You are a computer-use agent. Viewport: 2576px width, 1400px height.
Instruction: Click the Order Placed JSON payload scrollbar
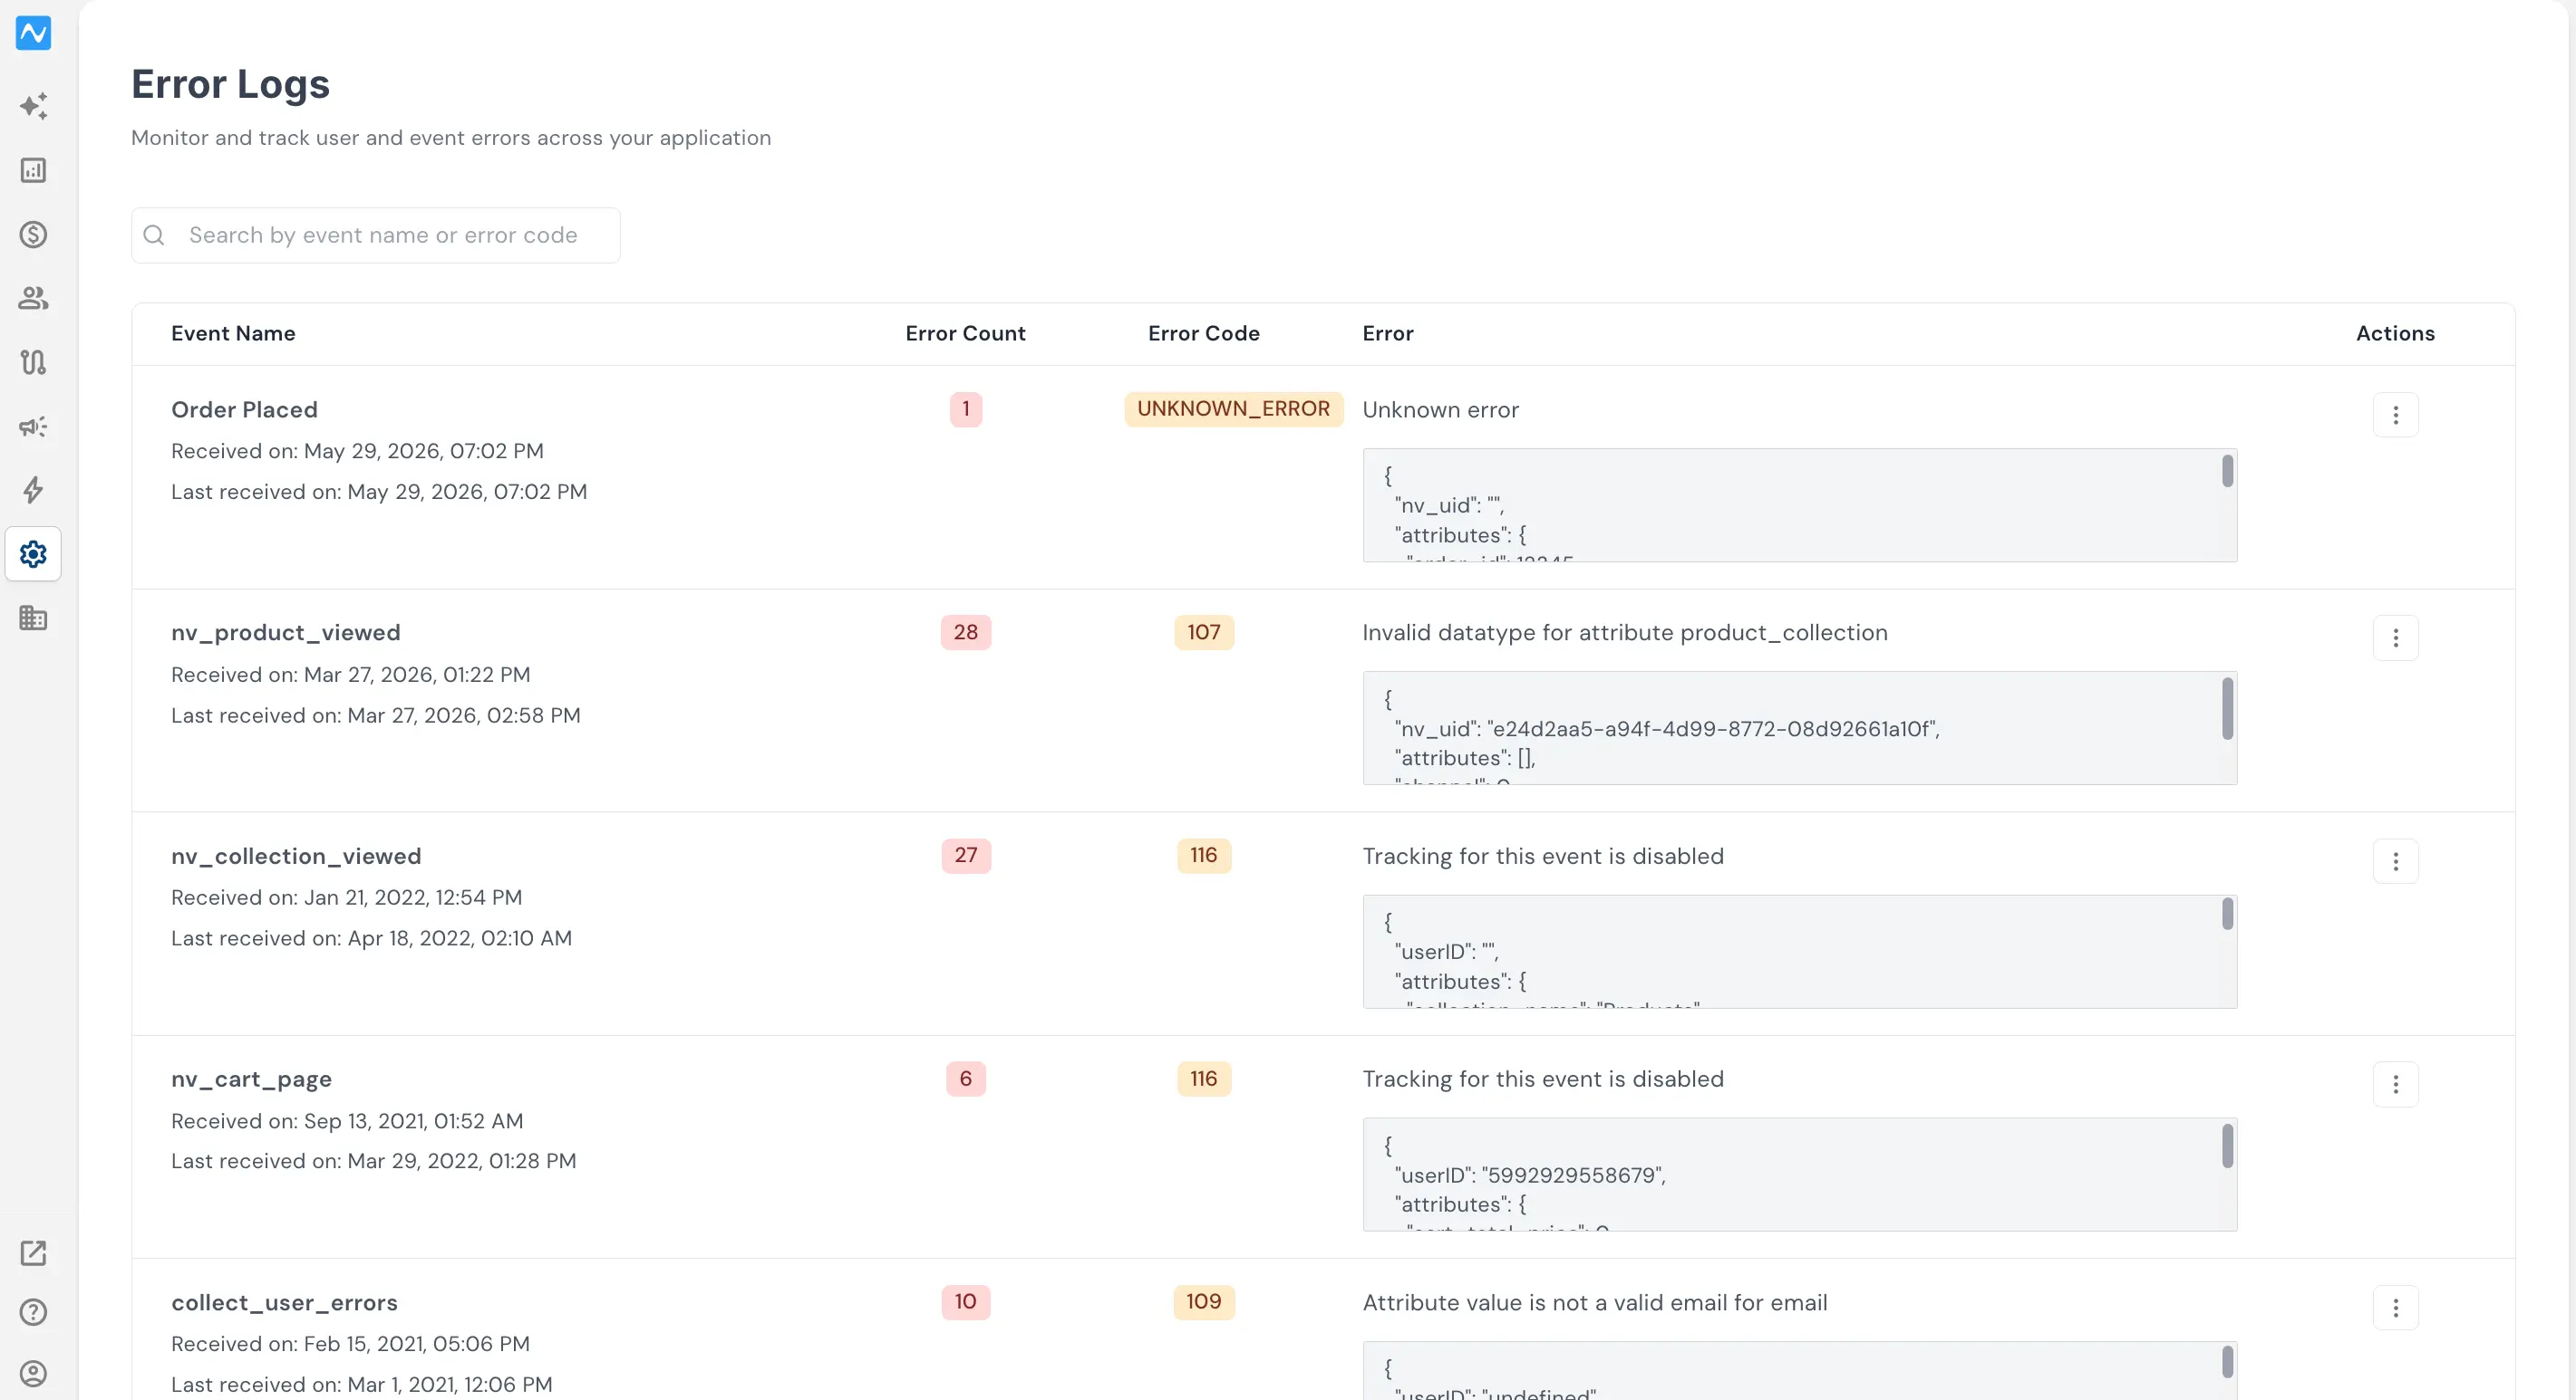[x=2227, y=472]
